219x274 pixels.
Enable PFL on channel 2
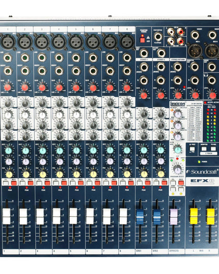click(x=22, y=183)
